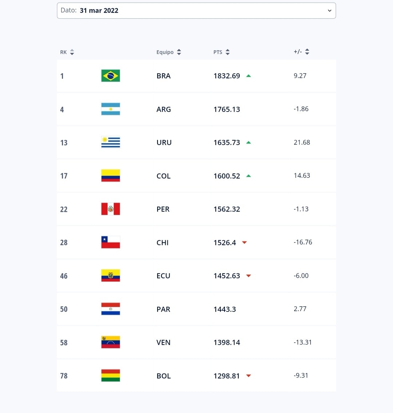
Task: Open the ARG team link
Action: pos(163,109)
